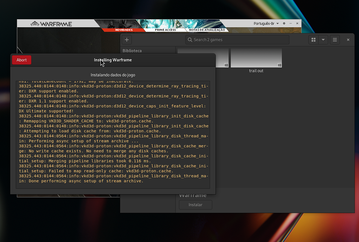The width and height of the screenshot is (359, 242).
Task: Open the hamburger main menu
Action: pos(335,39)
